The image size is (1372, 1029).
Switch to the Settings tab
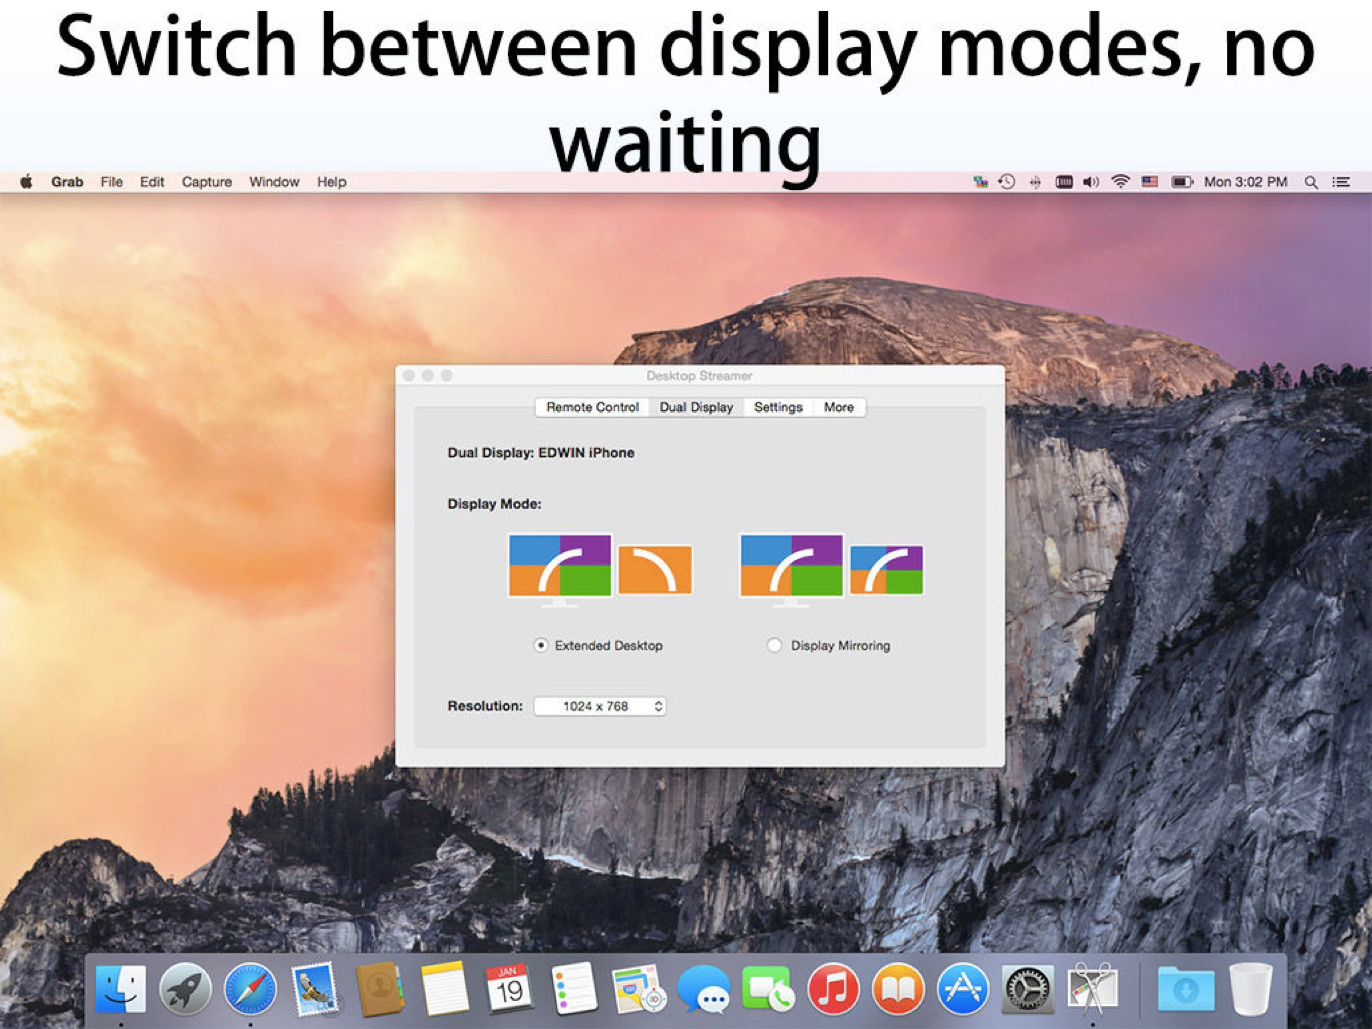click(778, 407)
